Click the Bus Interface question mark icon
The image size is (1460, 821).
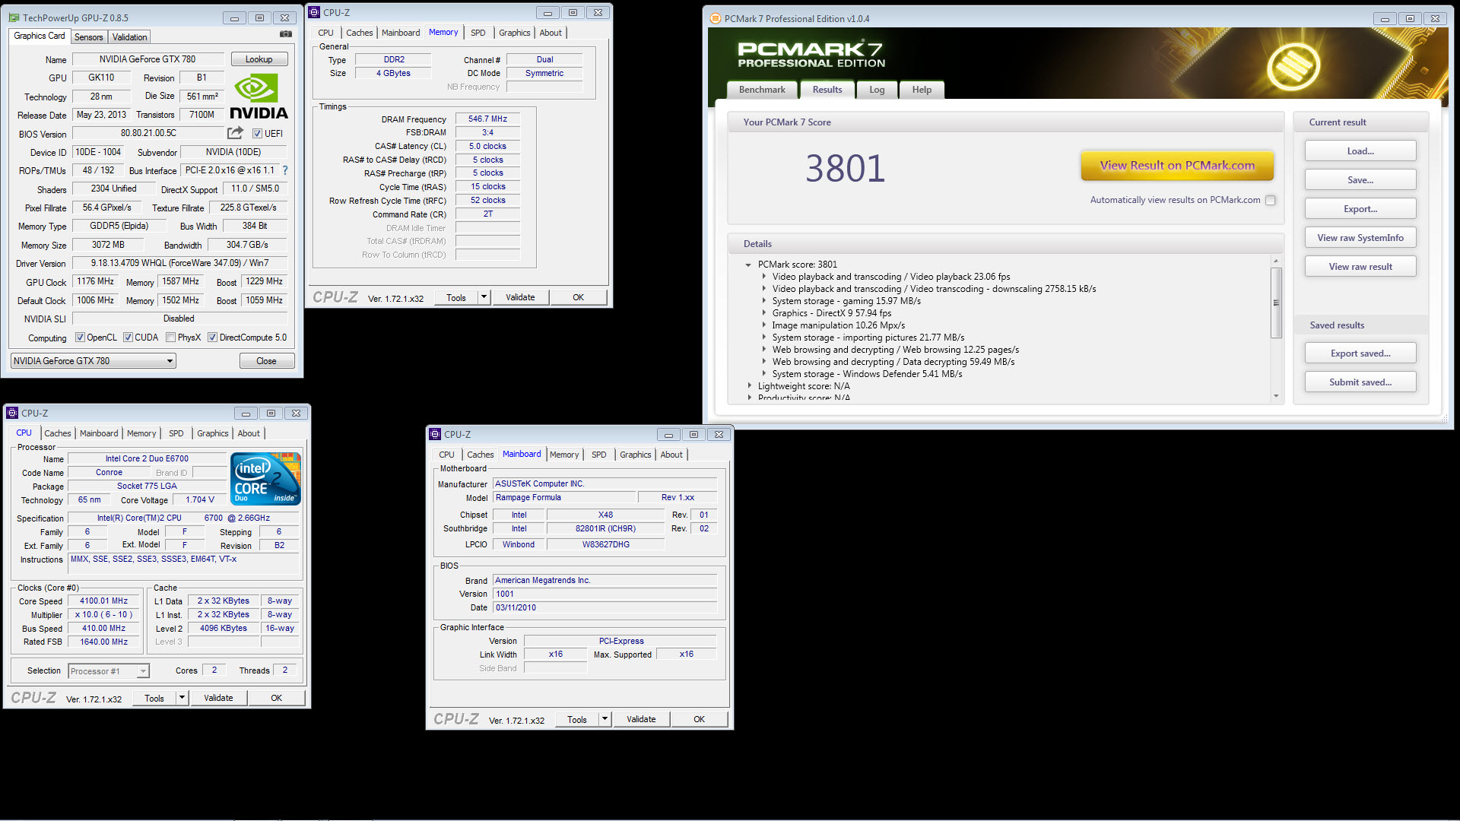click(285, 170)
